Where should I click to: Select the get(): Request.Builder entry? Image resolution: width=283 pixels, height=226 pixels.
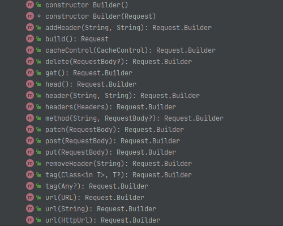click(x=89, y=73)
